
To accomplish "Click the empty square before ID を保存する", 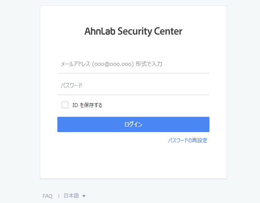I will (65, 105).
